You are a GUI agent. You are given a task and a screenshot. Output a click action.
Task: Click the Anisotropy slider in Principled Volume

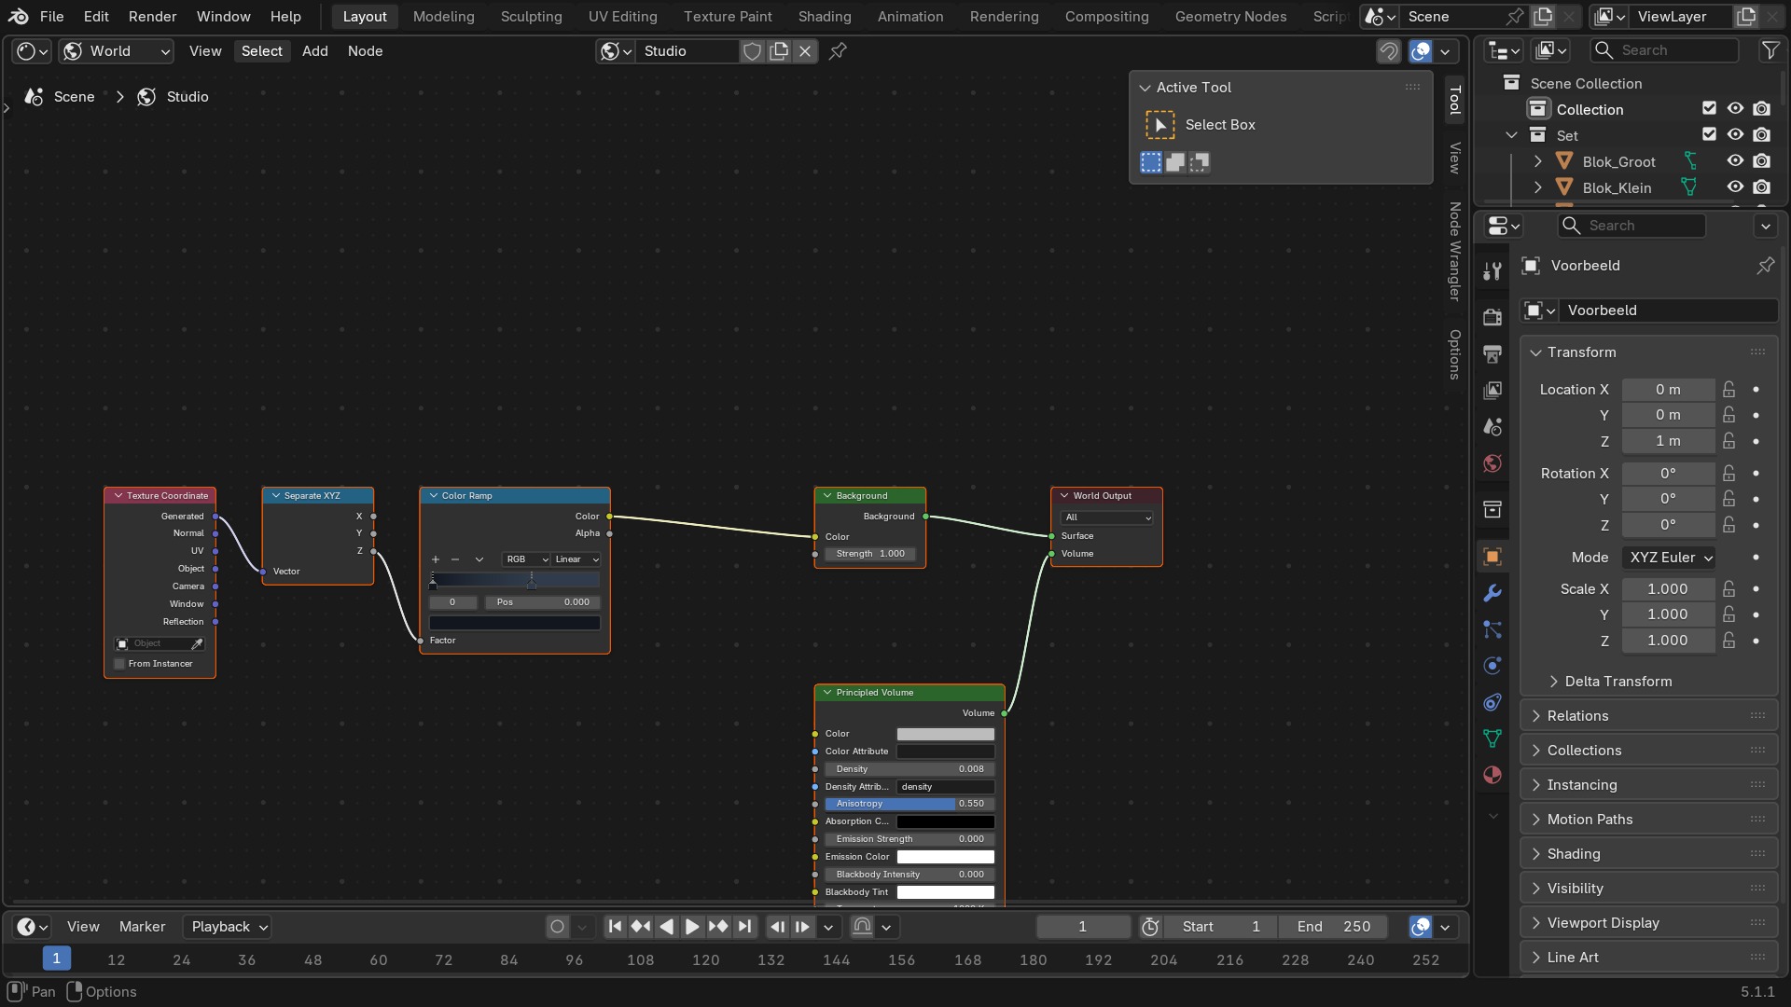click(x=909, y=804)
